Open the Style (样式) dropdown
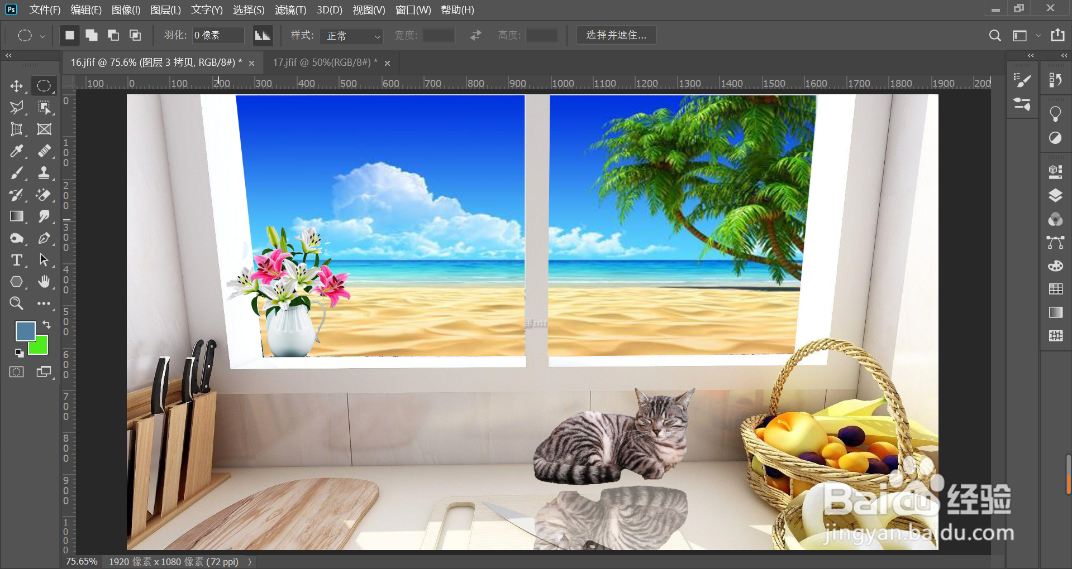 (x=351, y=36)
